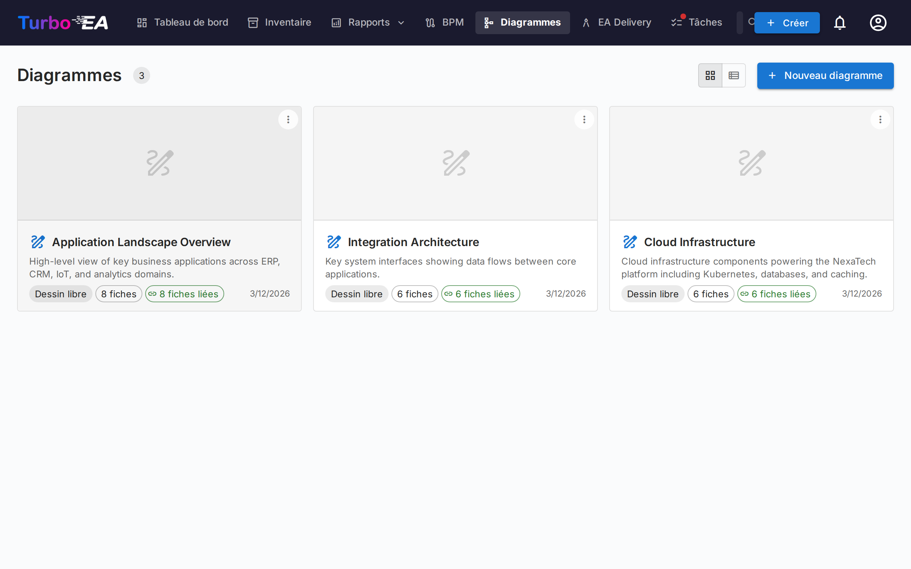Switch to grid card view
This screenshot has width=911, height=569.
(x=710, y=76)
